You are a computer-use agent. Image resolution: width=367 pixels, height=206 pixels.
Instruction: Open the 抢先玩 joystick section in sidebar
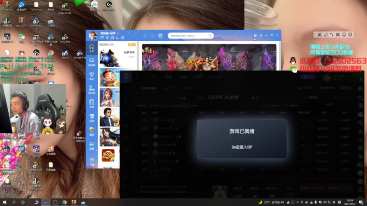coord(91,90)
